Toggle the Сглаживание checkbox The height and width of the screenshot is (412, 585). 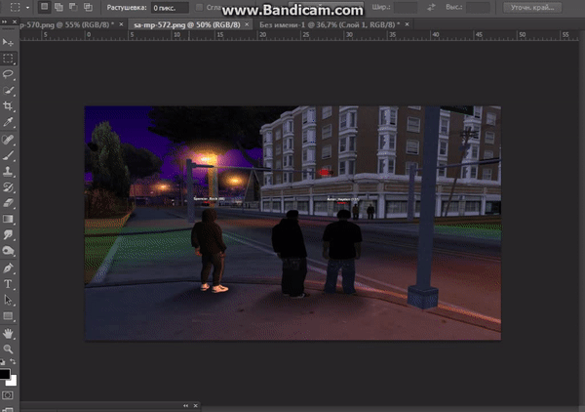(x=200, y=8)
